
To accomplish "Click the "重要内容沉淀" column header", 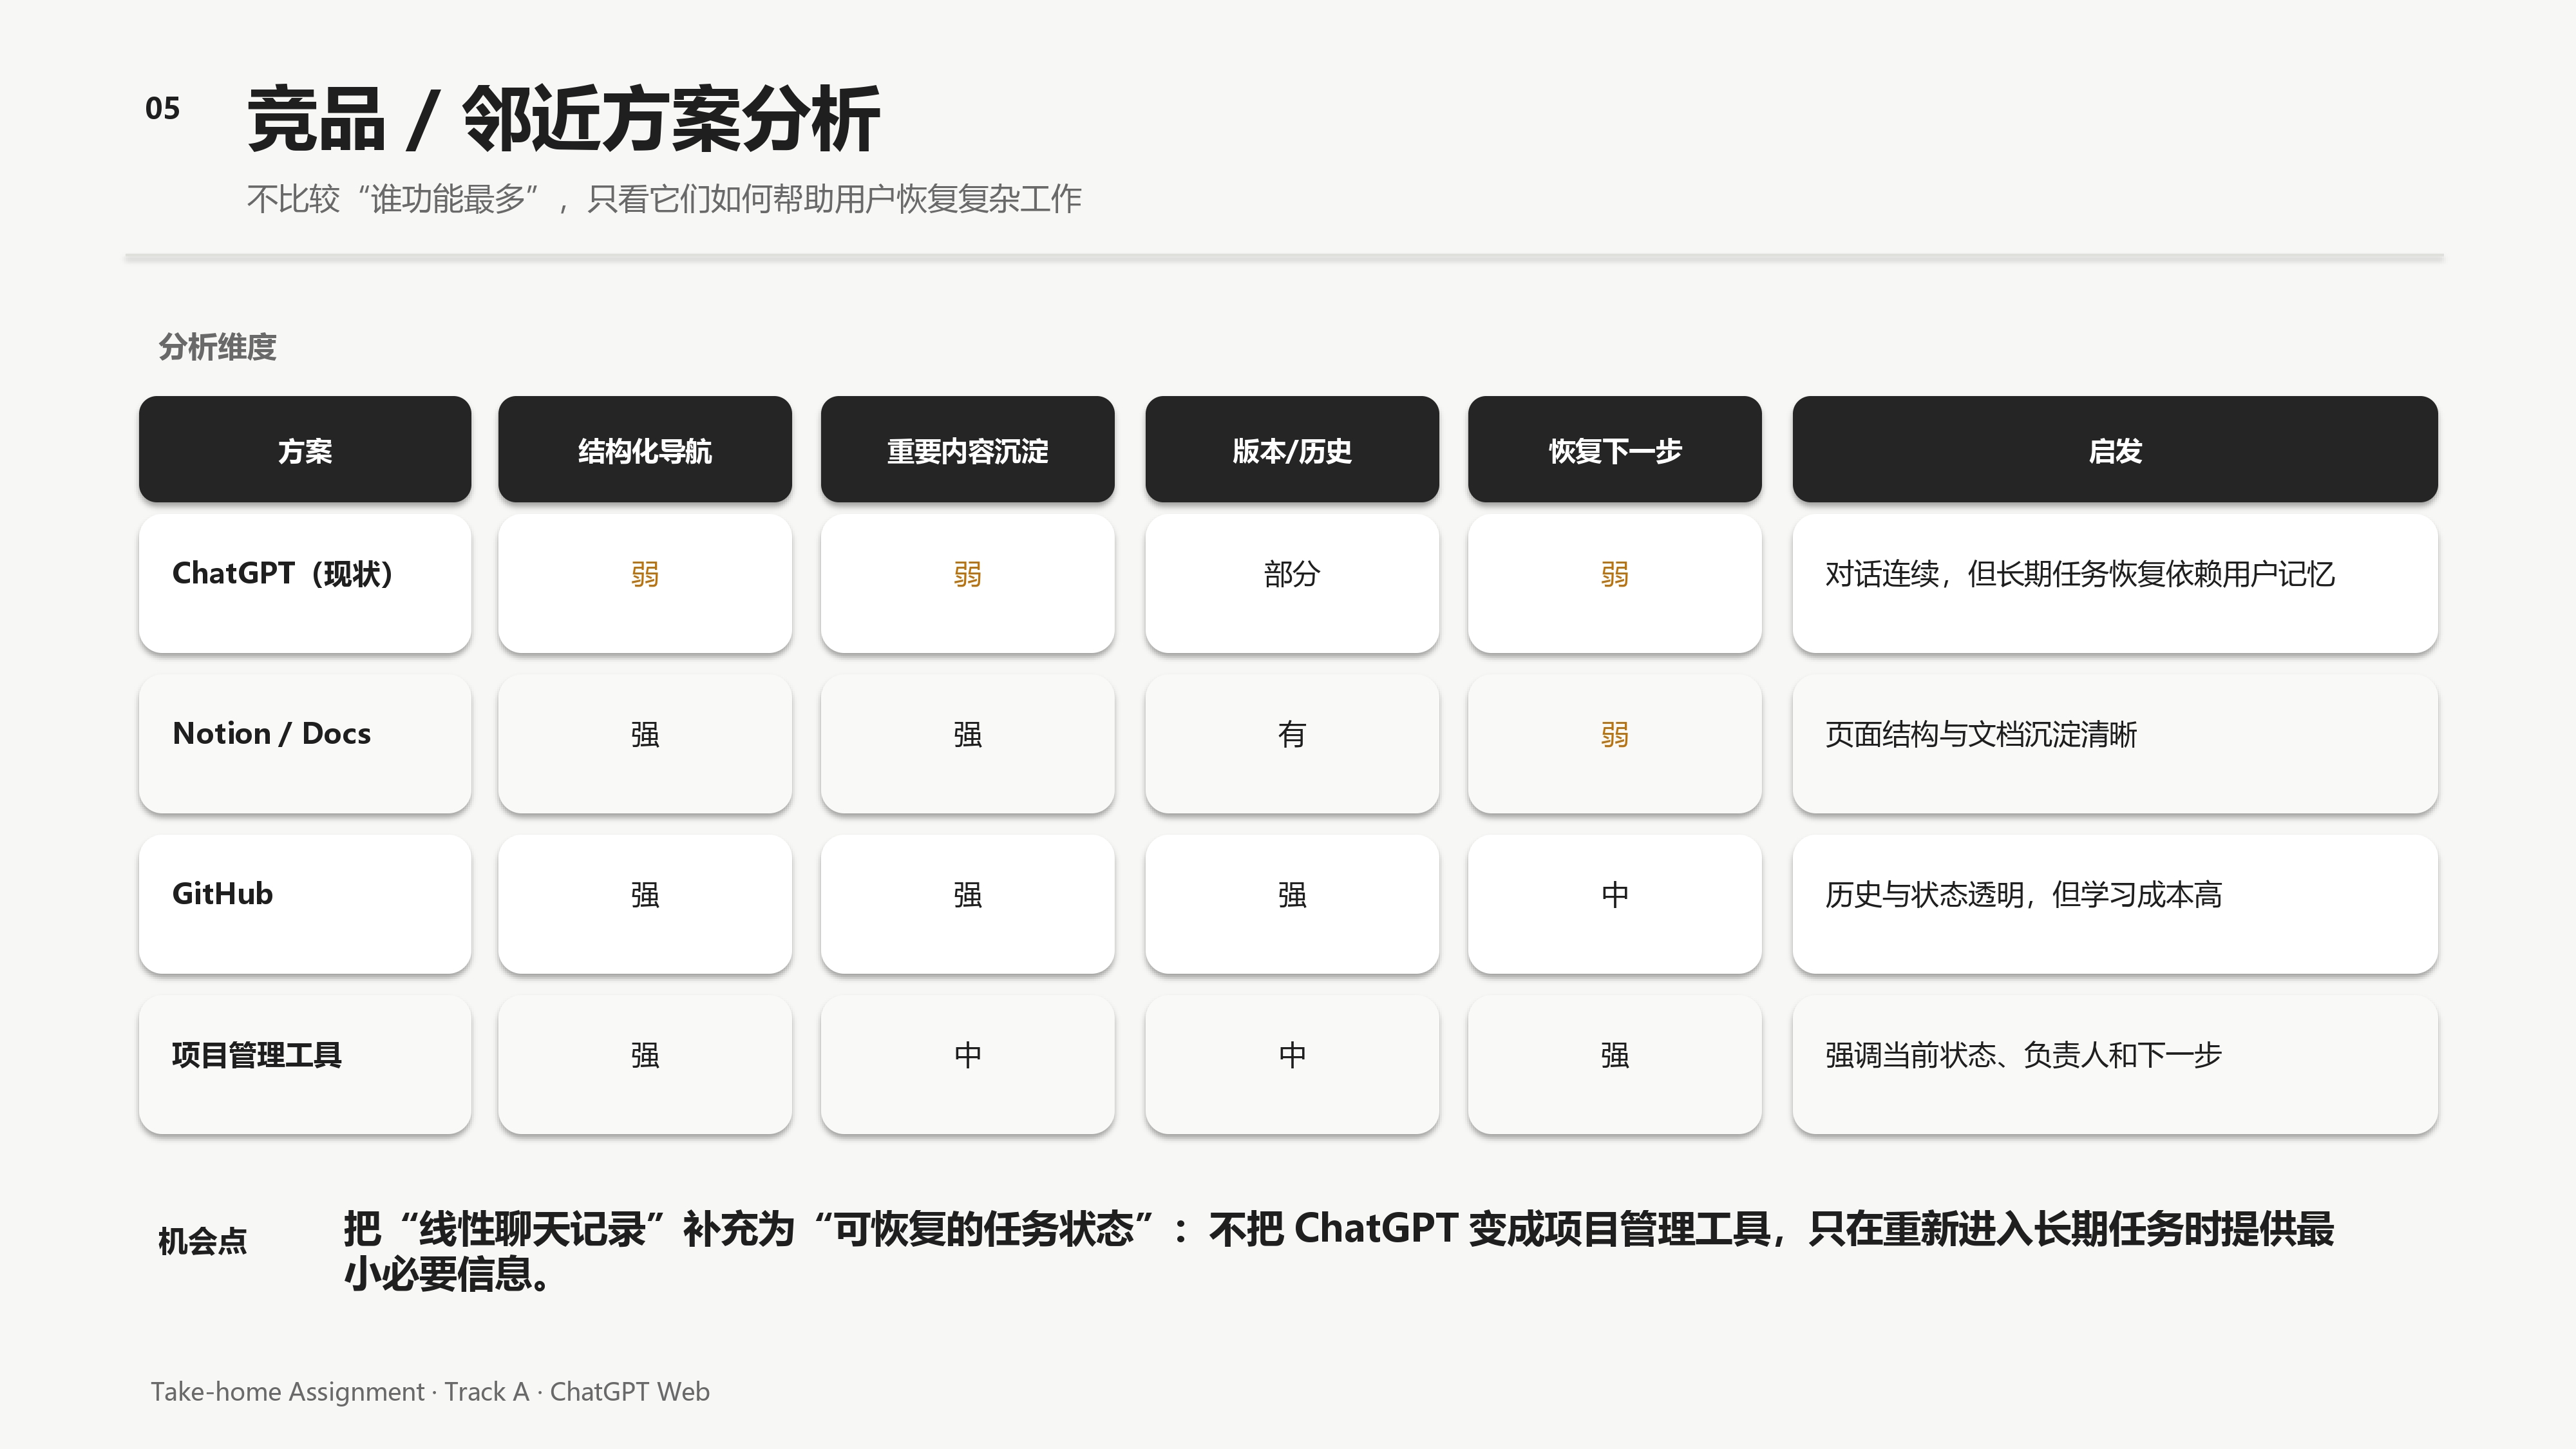I will (x=968, y=450).
